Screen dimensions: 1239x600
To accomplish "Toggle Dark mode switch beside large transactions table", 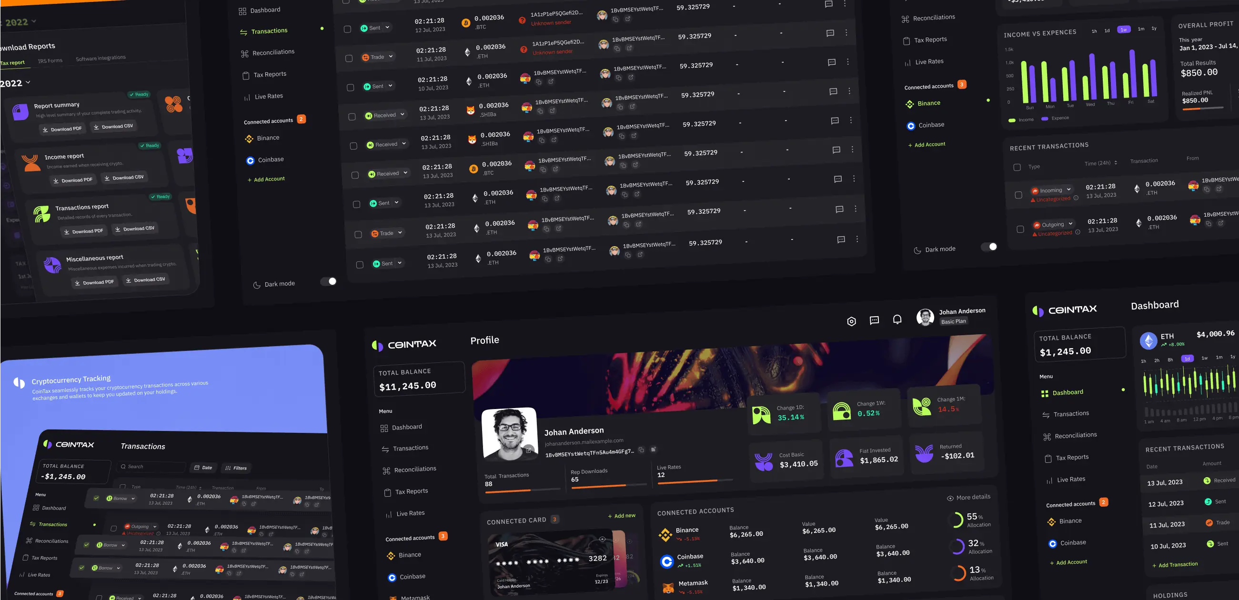I will tap(329, 281).
